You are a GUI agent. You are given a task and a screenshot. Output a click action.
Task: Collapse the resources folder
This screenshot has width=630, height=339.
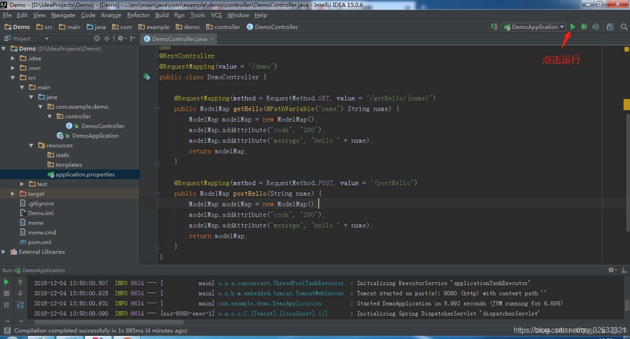click(x=31, y=145)
